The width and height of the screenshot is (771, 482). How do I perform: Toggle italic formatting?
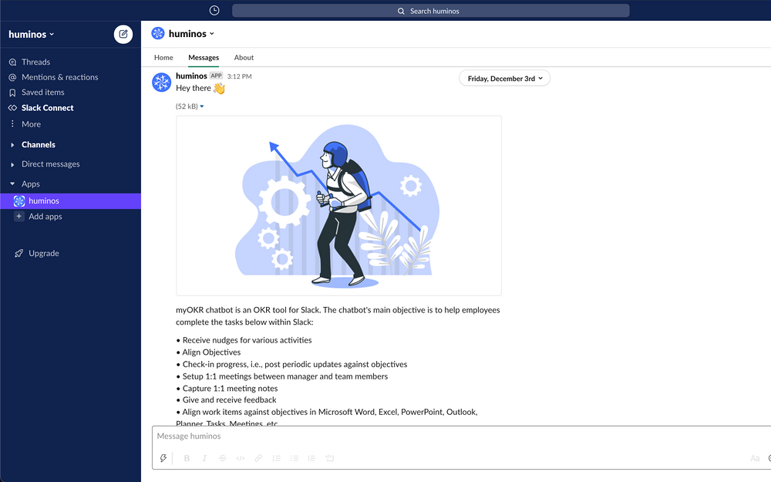[204, 458]
